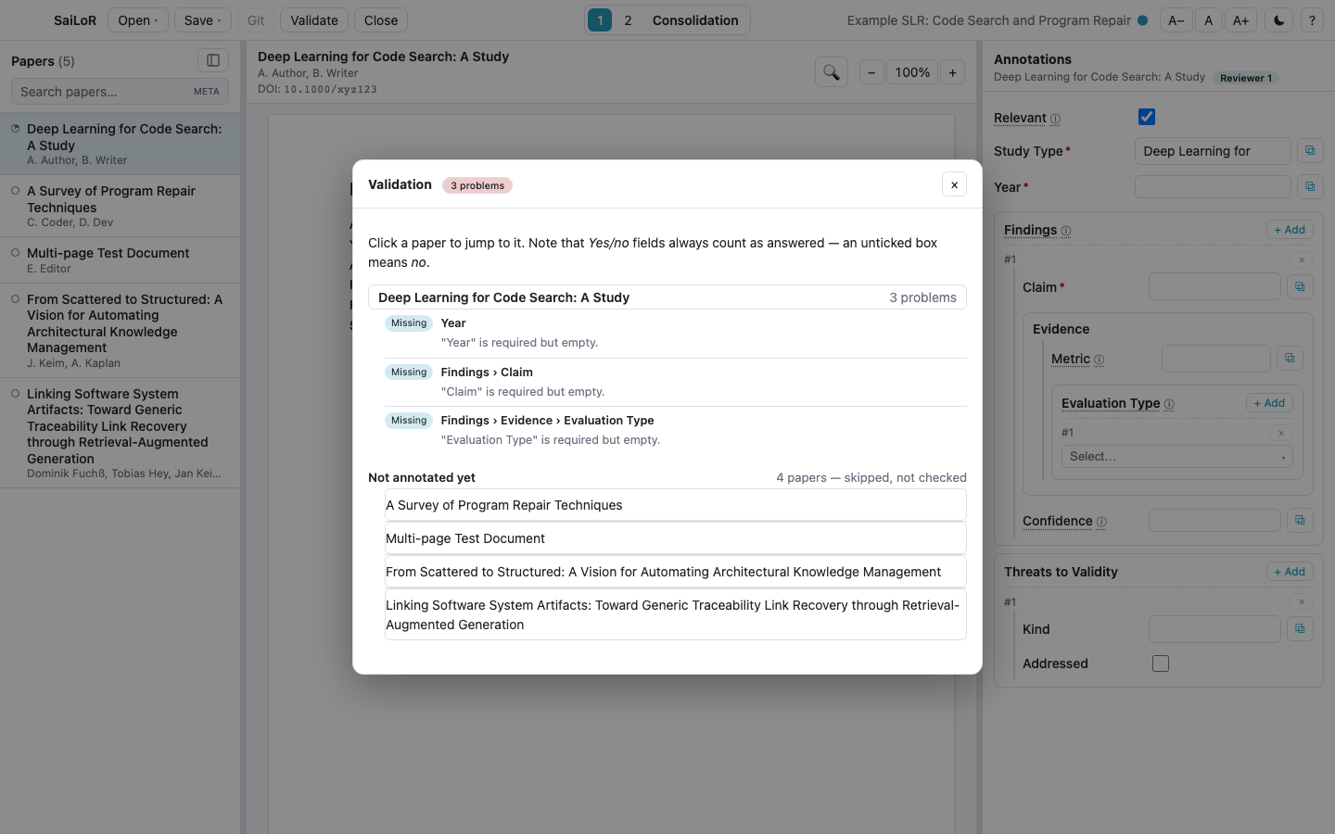This screenshot has width=1335, height=834.
Task: Select missing Year problem row
Action: tap(676, 333)
